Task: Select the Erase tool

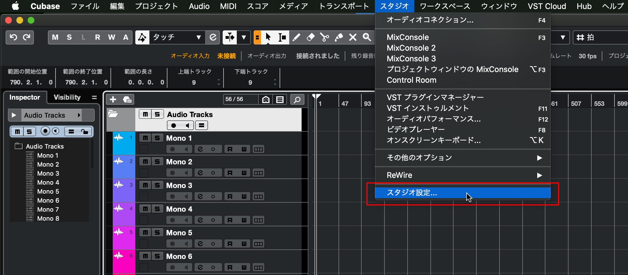Action: click(310, 37)
